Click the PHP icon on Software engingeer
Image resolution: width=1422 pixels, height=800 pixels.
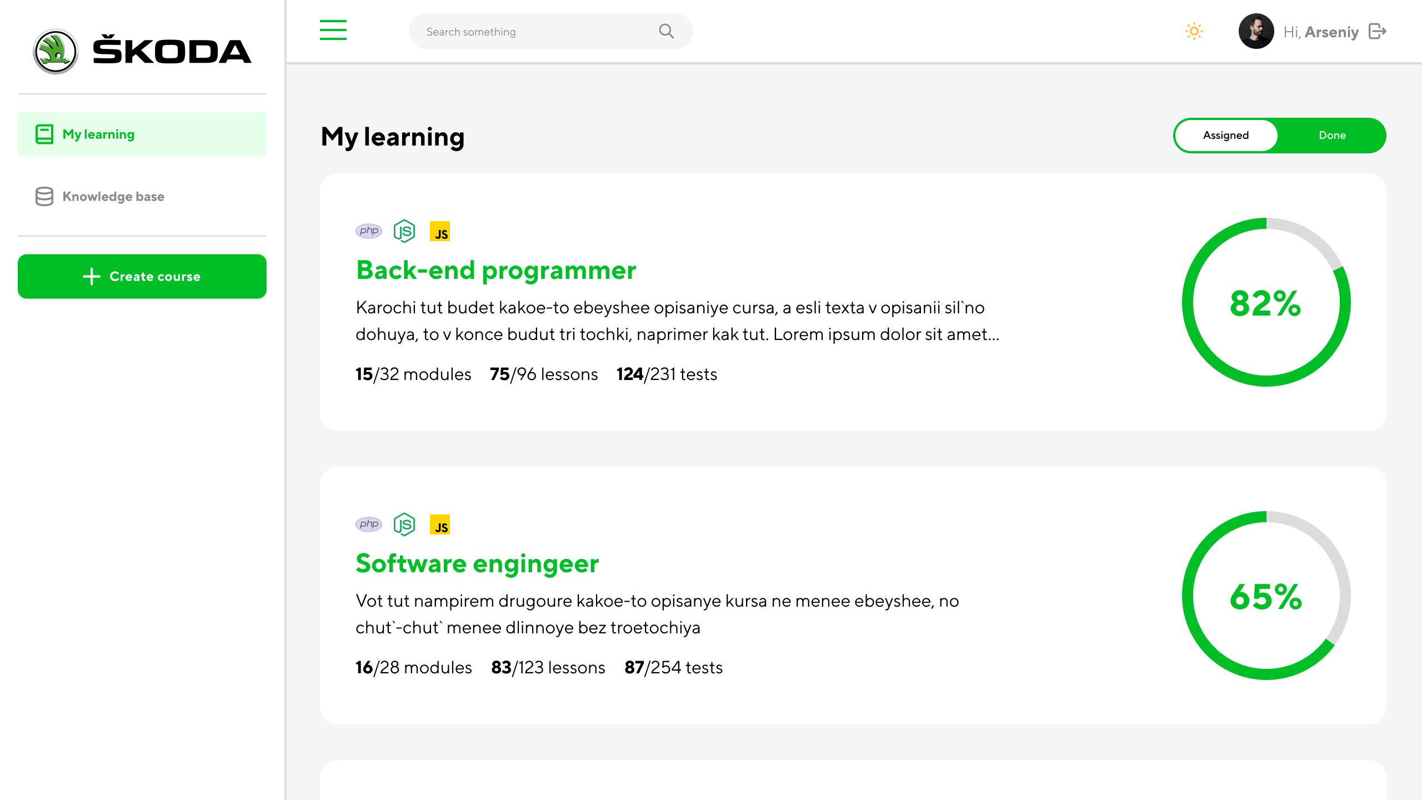369,524
